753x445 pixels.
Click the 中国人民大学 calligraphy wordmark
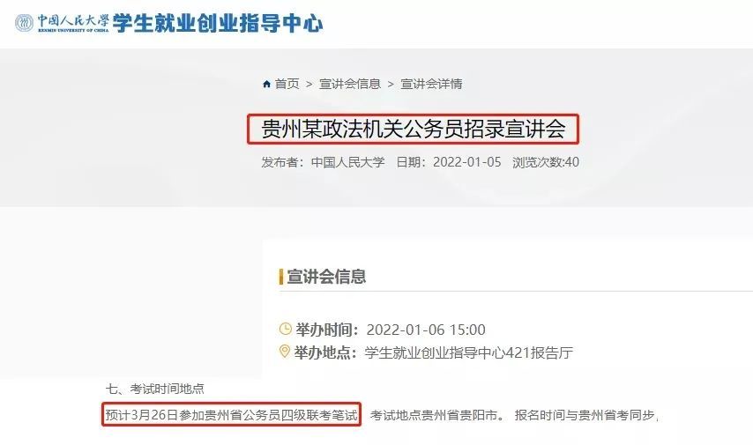click(x=73, y=20)
